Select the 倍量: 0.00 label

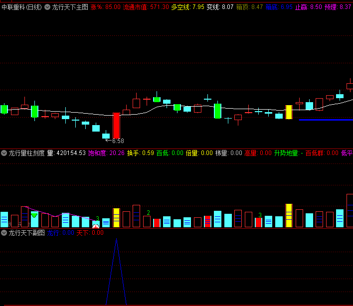[199, 153]
